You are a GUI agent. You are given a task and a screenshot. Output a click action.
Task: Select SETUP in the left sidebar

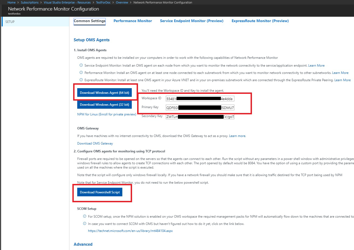10,22
